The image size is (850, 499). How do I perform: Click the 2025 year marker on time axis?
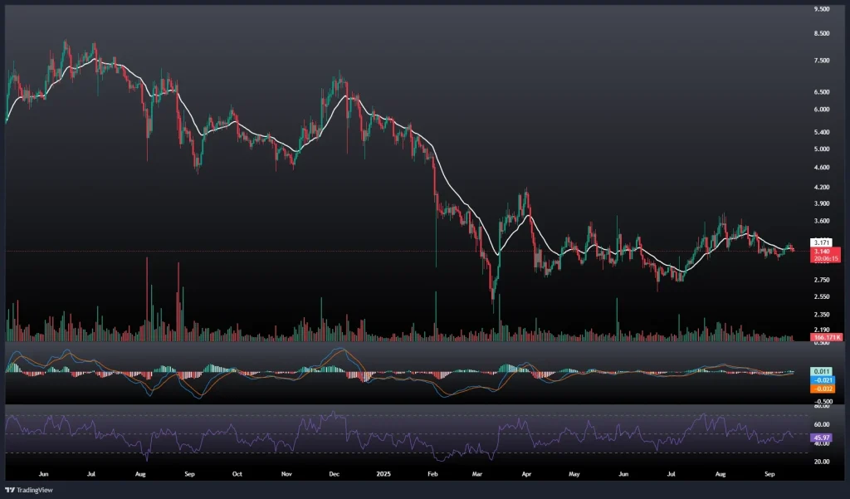tap(385, 475)
